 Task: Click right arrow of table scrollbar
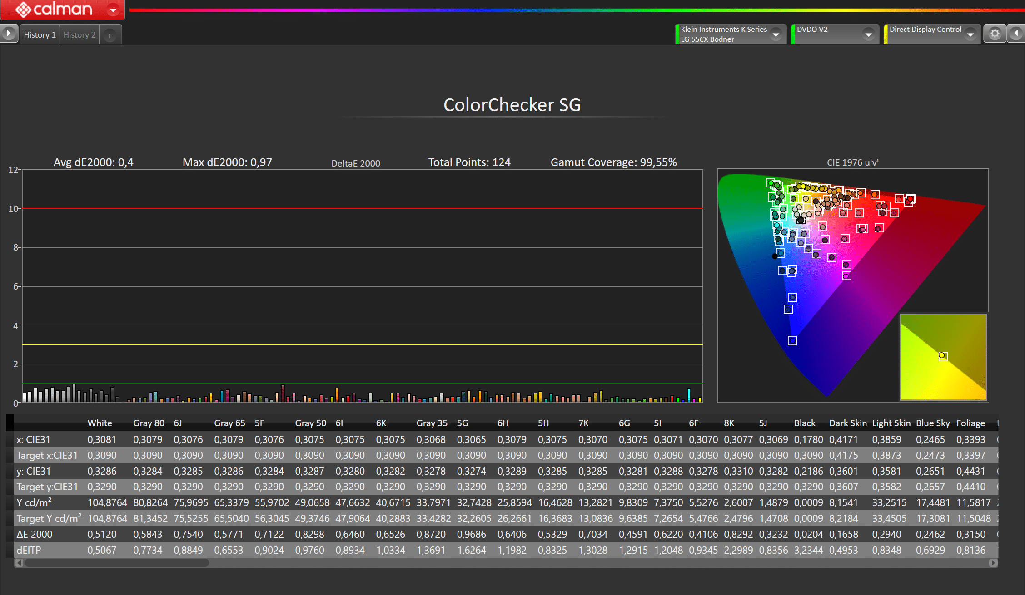(x=993, y=563)
